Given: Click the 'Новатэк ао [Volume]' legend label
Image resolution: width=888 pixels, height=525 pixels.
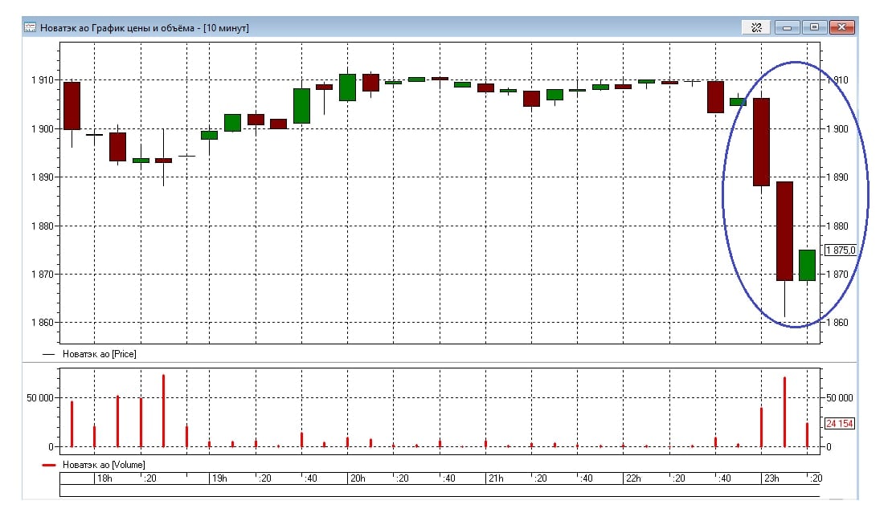Looking at the screenshot, I should [104, 465].
